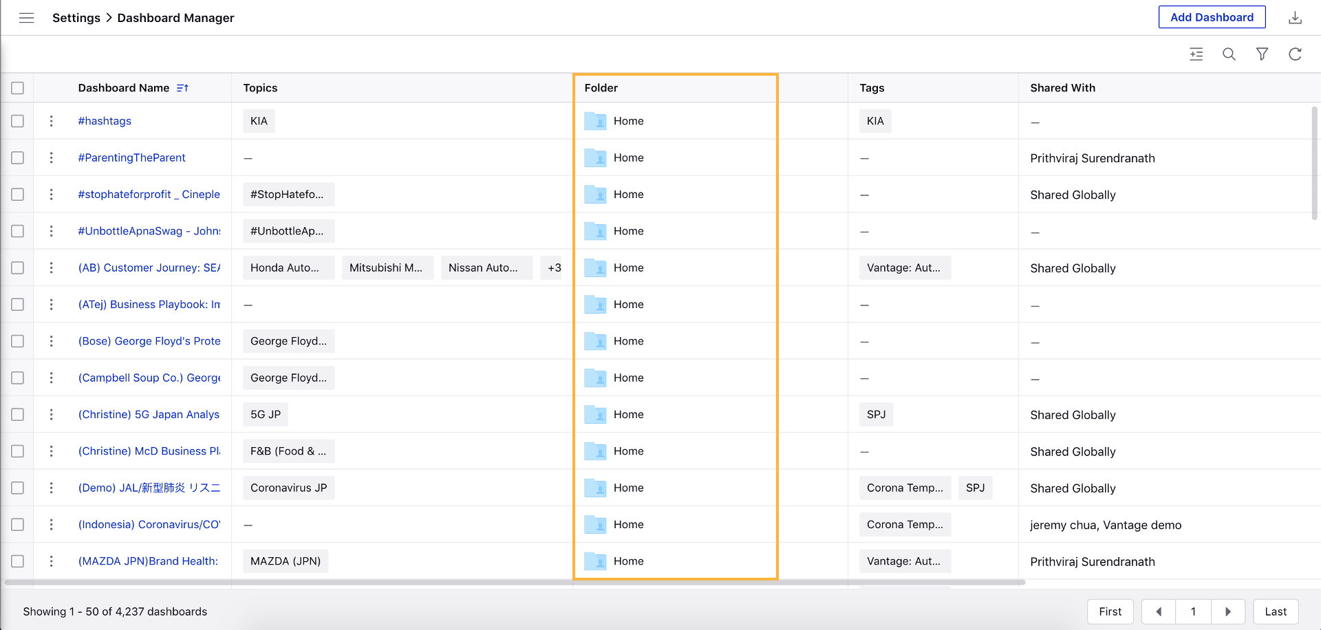Image resolution: width=1321 pixels, height=630 pixels.
Task: Click the MAZDA (JPN) topic chip
Action: (286, 561)
